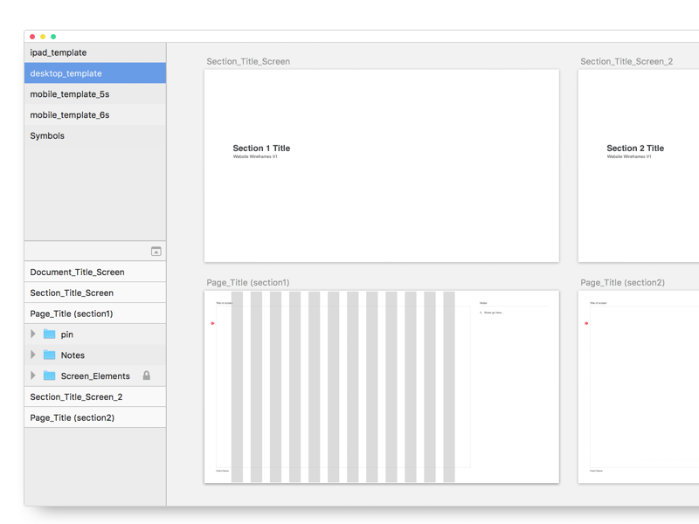
Task: Click the artboard icon above the layers list
Action: coord(154,251)
